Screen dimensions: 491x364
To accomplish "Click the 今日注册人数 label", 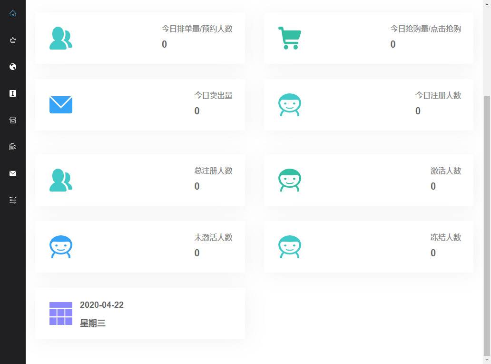I will (438, 95).
